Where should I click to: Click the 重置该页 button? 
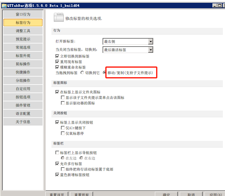57,194
